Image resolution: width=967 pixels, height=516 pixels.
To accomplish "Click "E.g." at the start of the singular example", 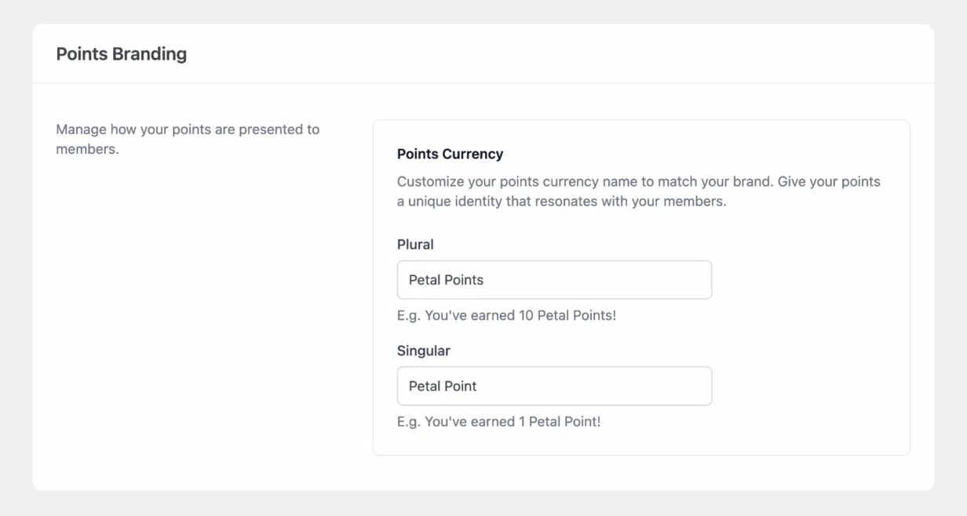I will tap(409, 421).
